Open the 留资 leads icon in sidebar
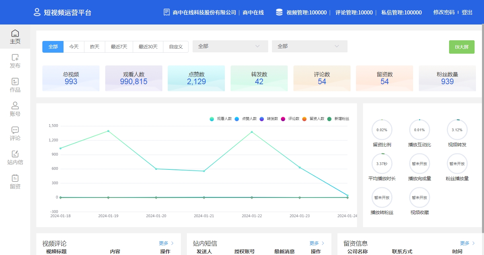The image size is (484, 255). click(x=15, y=178)
